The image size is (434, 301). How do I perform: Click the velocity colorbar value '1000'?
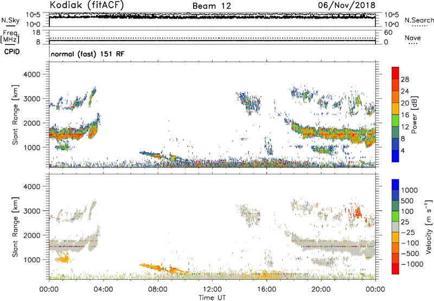(410, 190)
